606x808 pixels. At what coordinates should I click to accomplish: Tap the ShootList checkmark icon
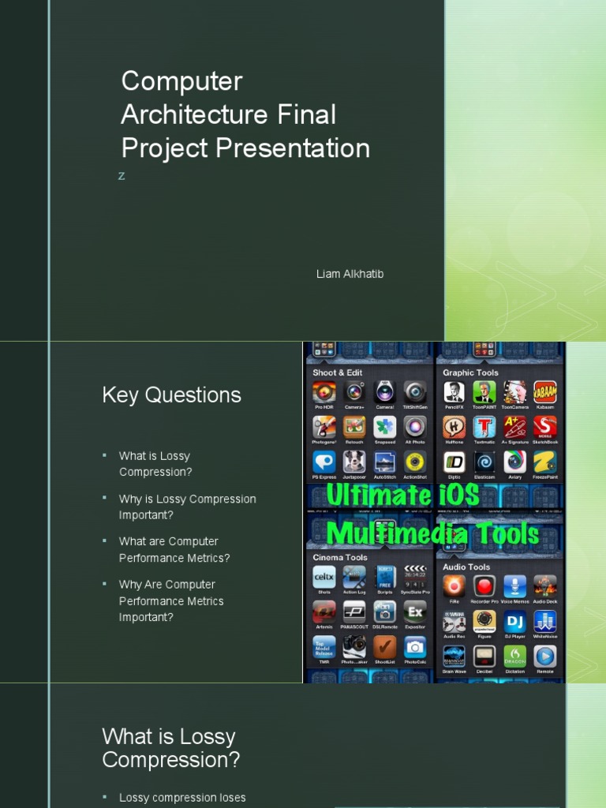coord(384,647)
